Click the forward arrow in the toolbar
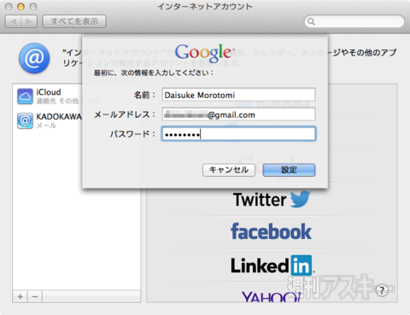410x315 pixels. 29,21
